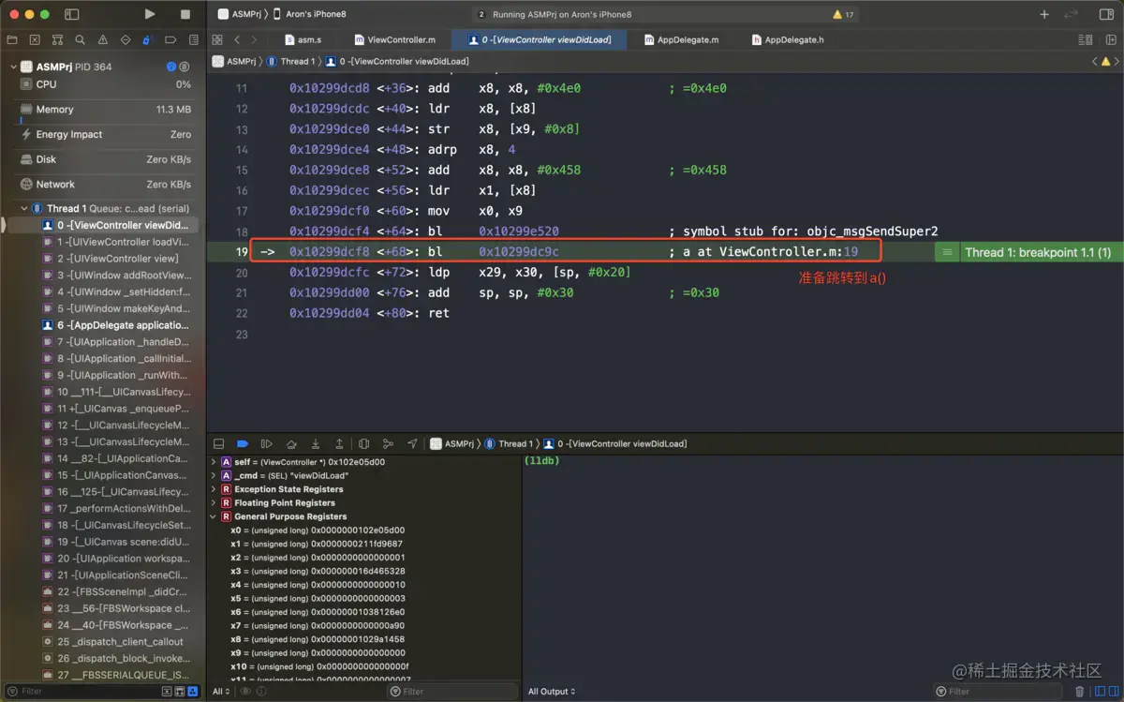This screenshot has width=1124, height=702.
Task: Switch to the AppDelegate.m tab
Action: [682, 39]
